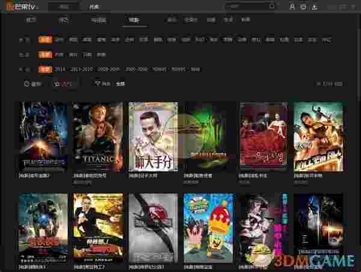The image size is (361, 272).
Task: Open the red-toned movie poster
Action: [x=264, y=137]
